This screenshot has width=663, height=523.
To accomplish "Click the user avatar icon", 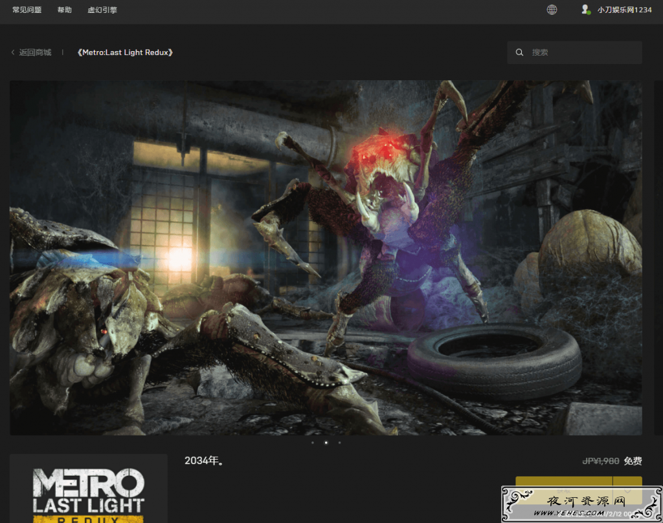I will (585, 9).
